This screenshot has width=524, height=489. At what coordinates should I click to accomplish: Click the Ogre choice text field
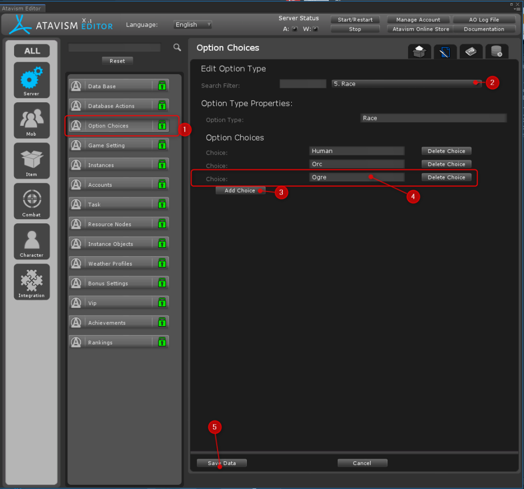point(356,177)
